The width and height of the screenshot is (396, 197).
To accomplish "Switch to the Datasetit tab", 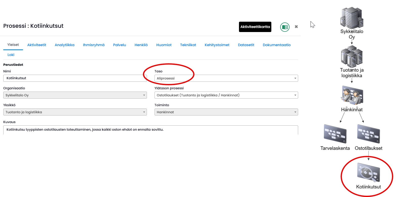I will [246, 45].
